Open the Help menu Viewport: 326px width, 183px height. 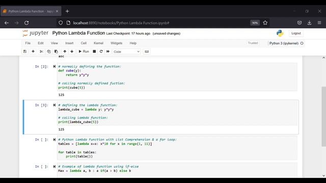[133, 43]
